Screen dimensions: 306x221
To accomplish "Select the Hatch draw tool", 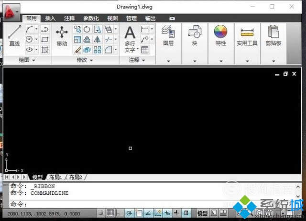I will 45,50.
